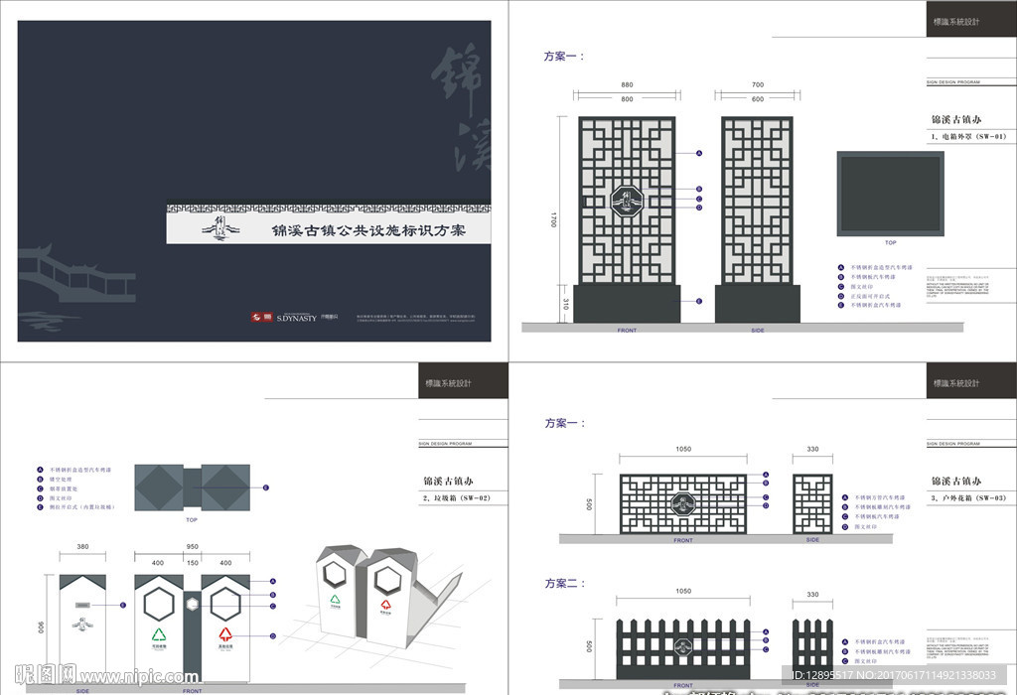The image size is (1017, 695).
Task: Click legend bullet A in the 电箱外罩 legend
Action: pyautogui.click(x=840, y=267)
